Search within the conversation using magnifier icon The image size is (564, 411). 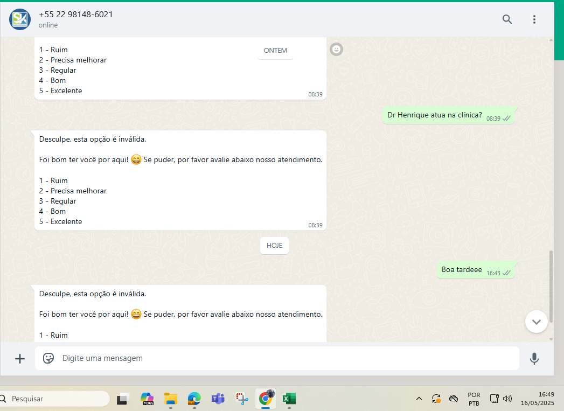click(507, 19)
